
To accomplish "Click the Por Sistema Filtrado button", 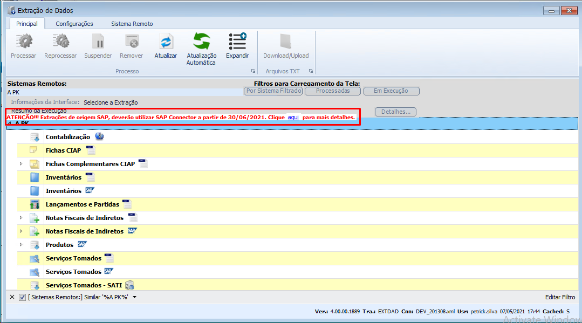I will point(273,91).
